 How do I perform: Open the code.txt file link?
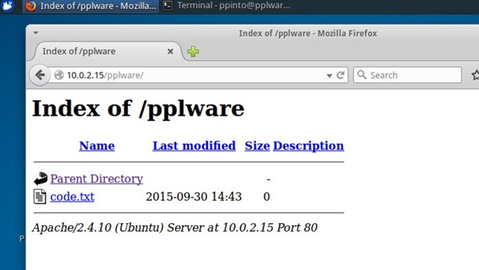(x=72, y=196)
